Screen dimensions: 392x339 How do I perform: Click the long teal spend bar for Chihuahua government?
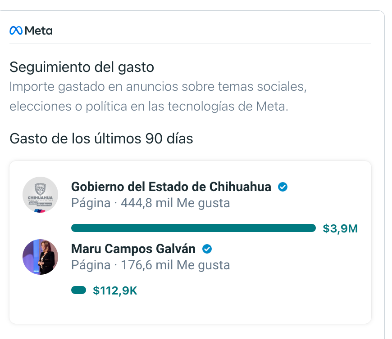(193, 228)
